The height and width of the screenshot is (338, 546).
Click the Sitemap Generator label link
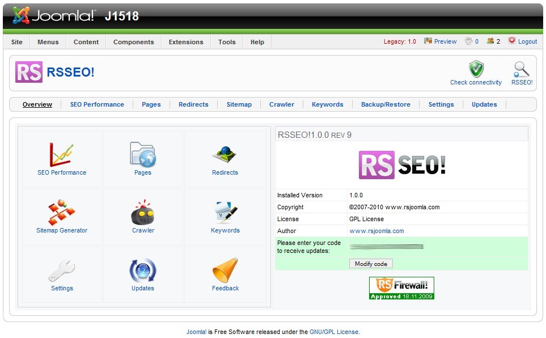click(62, 230)
